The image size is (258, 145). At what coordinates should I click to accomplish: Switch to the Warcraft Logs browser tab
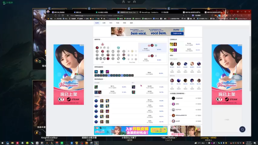149,12
